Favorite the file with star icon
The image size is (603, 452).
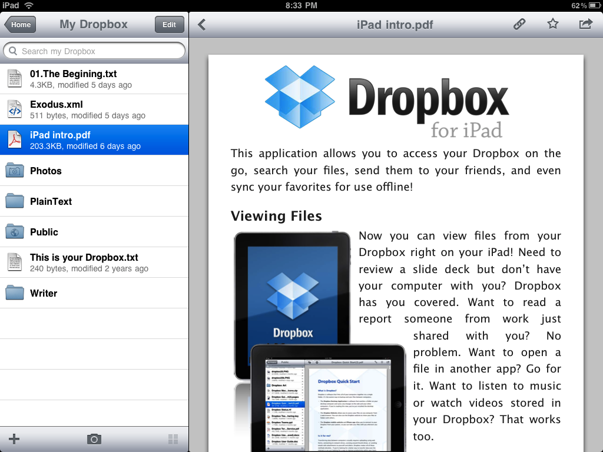pos(552,24)
